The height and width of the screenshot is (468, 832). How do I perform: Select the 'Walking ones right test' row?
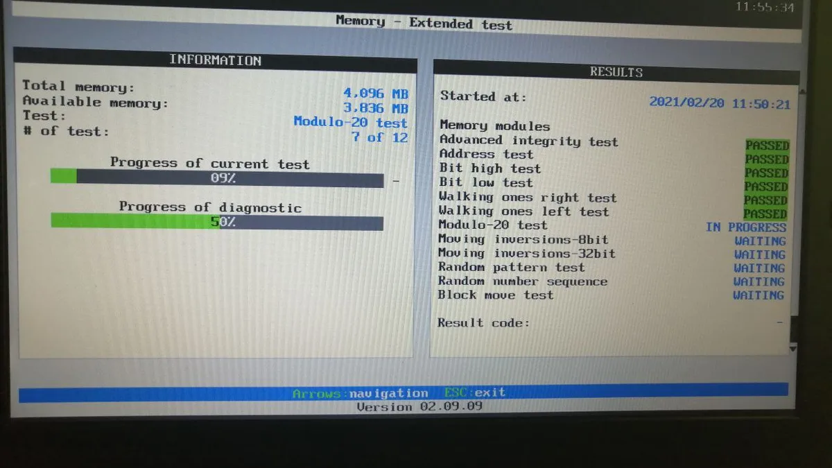614,198
